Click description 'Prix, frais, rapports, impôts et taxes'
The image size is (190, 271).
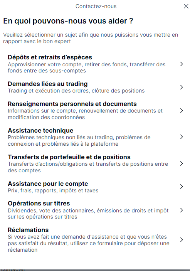point(53,191)
